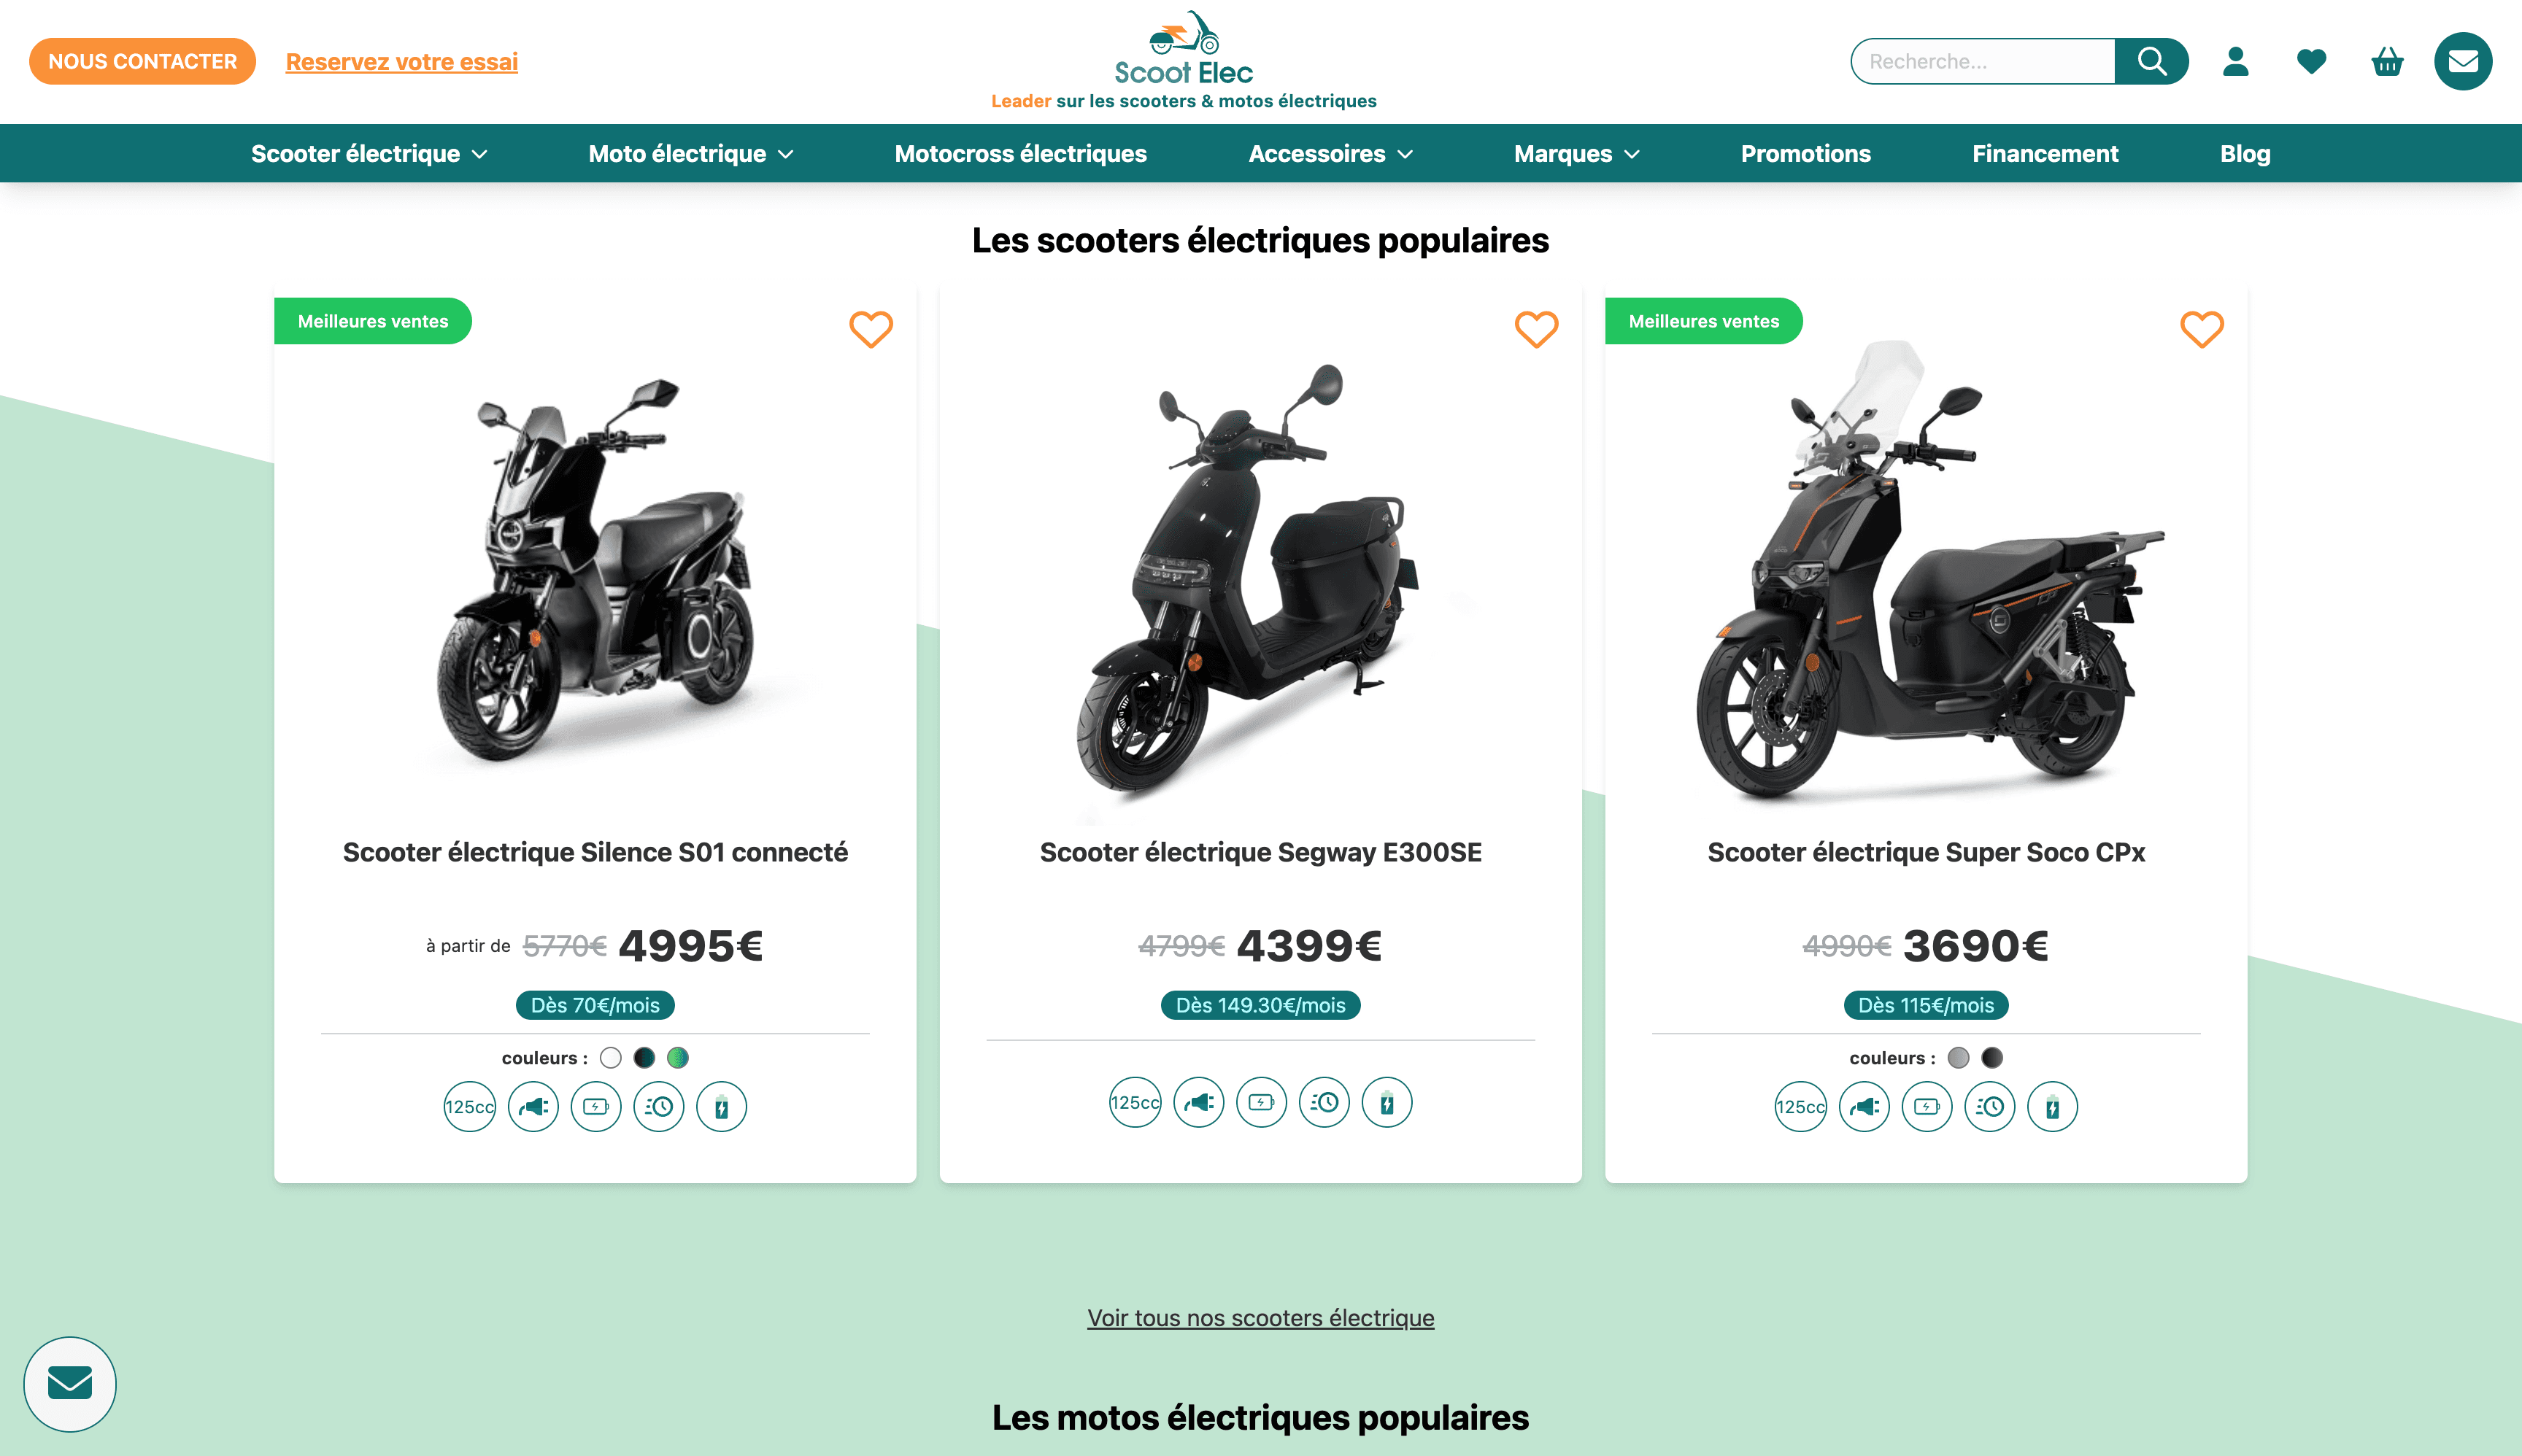Screen dimensions: 2522x1456
Task: Open wishlist heart icon in header
Action: click(x=2311, y=61)
